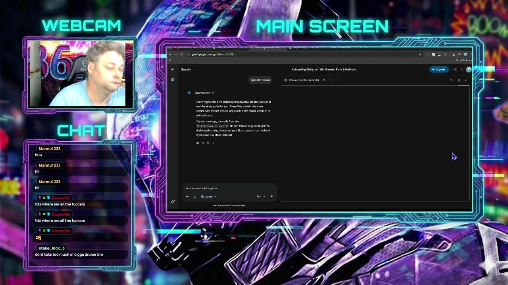Click conversation title Automating Stake.com Withdrawals

click(x=324, y=69)
